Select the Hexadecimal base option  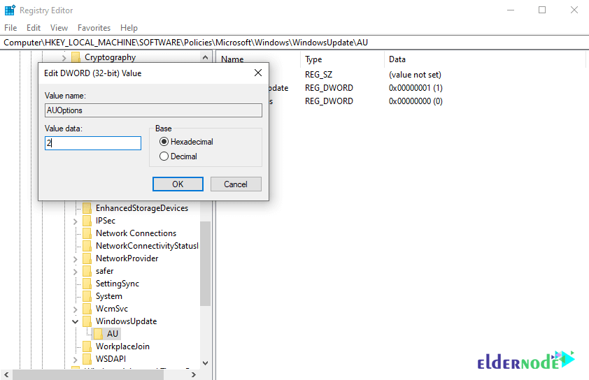[164, 142]
